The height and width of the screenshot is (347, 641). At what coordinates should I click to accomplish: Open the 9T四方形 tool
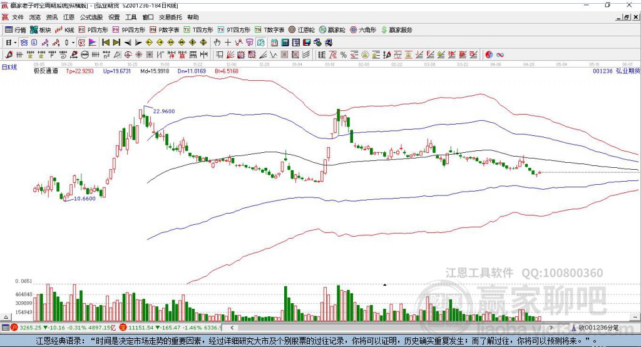234,30
